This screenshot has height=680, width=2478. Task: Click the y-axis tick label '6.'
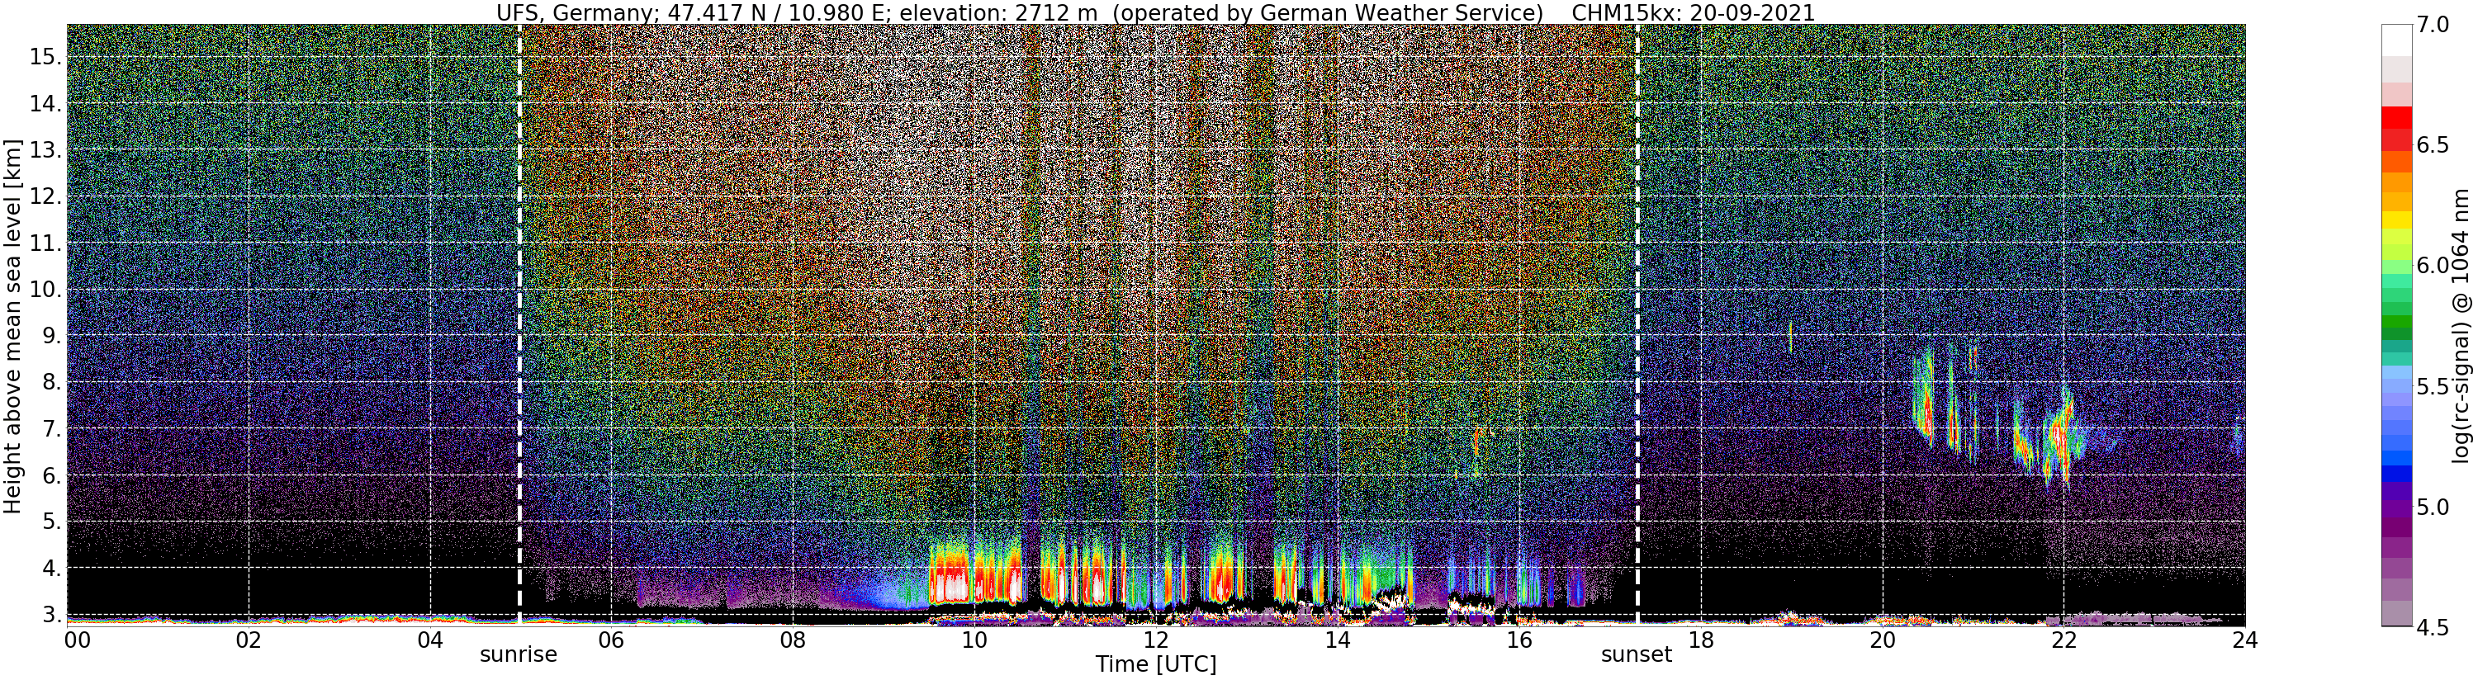pyautogui.click(x=51, y=476)
